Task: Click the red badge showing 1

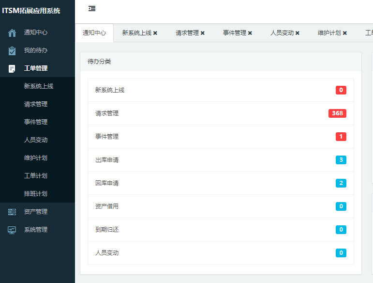Action: (341, 137)
